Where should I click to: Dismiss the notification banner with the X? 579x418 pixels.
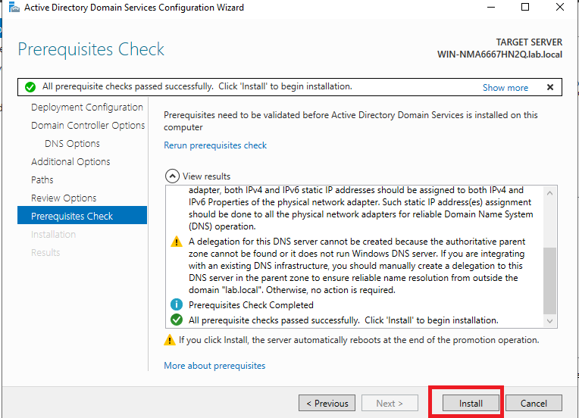coord(550,87)
